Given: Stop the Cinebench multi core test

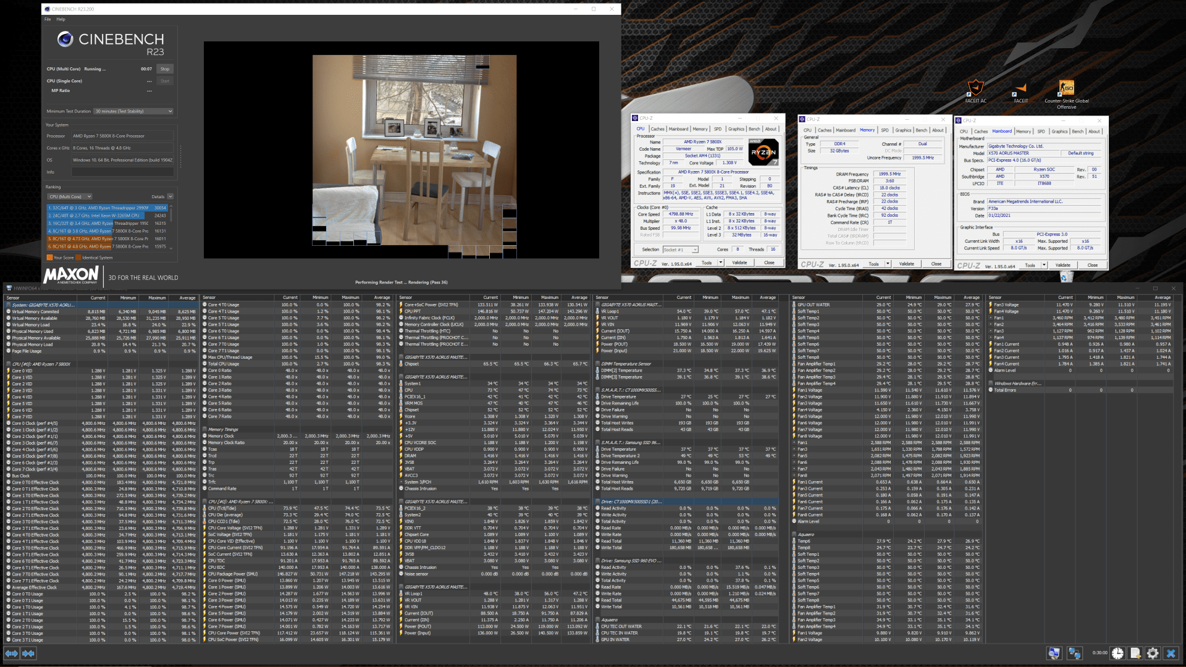Looking at the screenshot, I should point(165,69).
